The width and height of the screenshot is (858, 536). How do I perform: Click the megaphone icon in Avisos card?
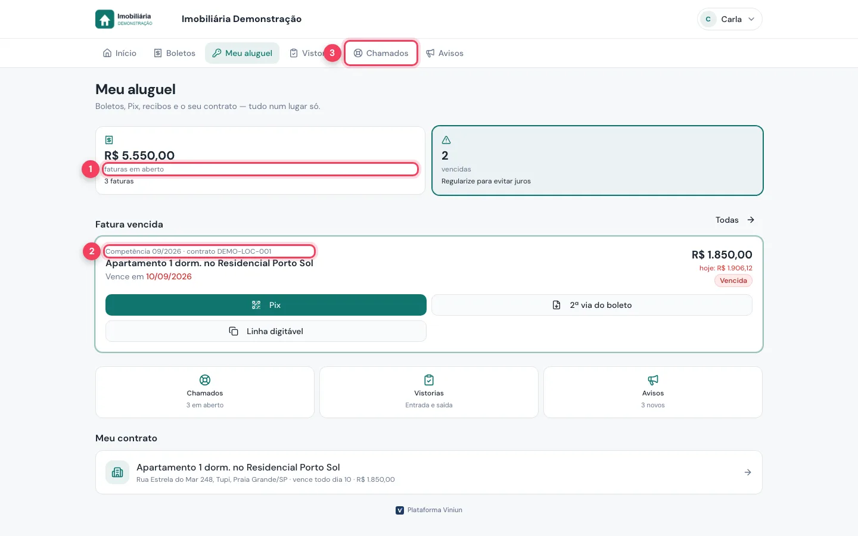tap(653, 380)
